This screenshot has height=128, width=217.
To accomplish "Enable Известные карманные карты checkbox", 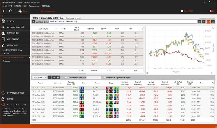I will pos(105,78).
